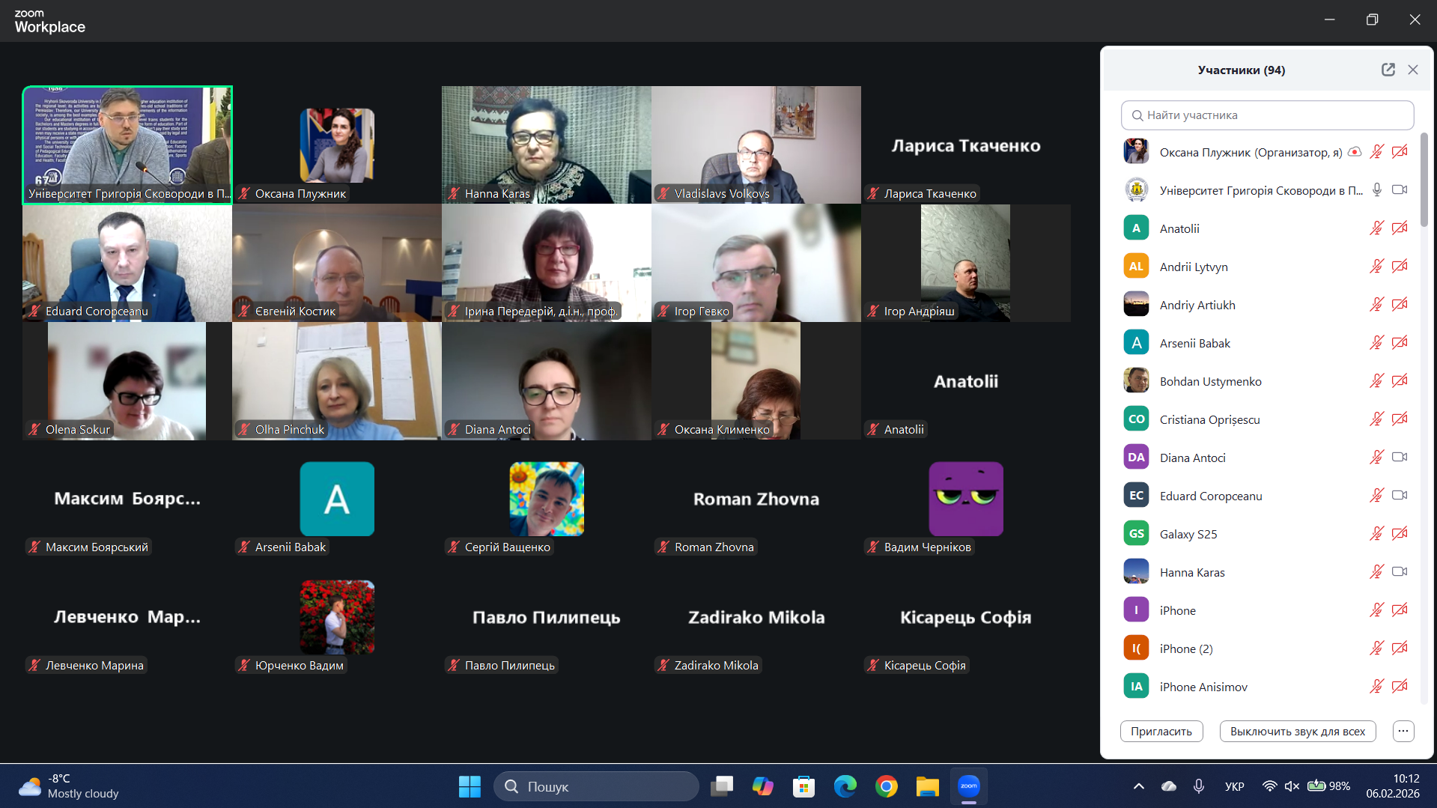Select Galaxy S25 avatar in list
1437x808 pixels.
(1136, 534)
